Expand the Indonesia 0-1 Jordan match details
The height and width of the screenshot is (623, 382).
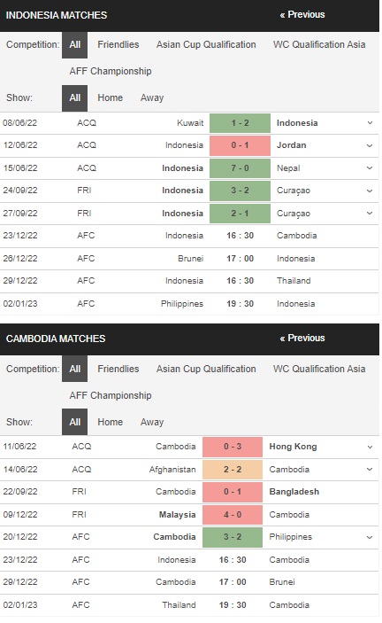370,145
